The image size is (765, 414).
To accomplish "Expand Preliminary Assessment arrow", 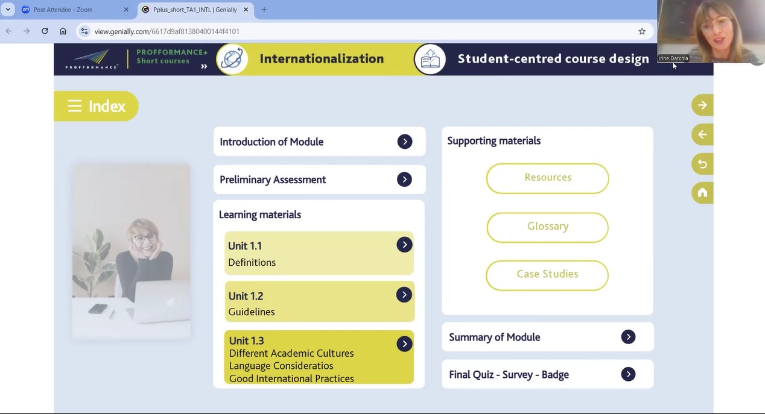I will pyautogui.click(x=405, y=180).
